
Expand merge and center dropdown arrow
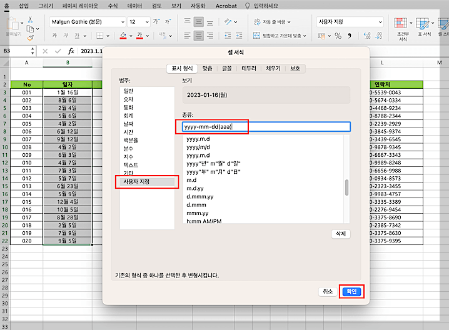(x=305, y=36)
